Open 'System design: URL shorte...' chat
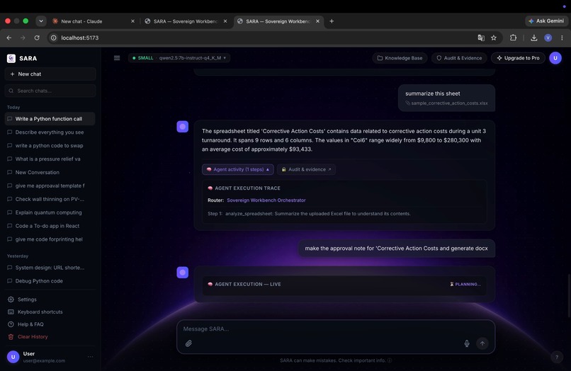 50,268
